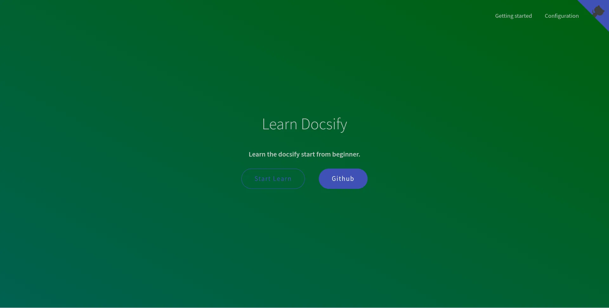This screenshot has width=609, height=308.
Task: Open the navbar item labeled Configuration
Action: point(561,16)
